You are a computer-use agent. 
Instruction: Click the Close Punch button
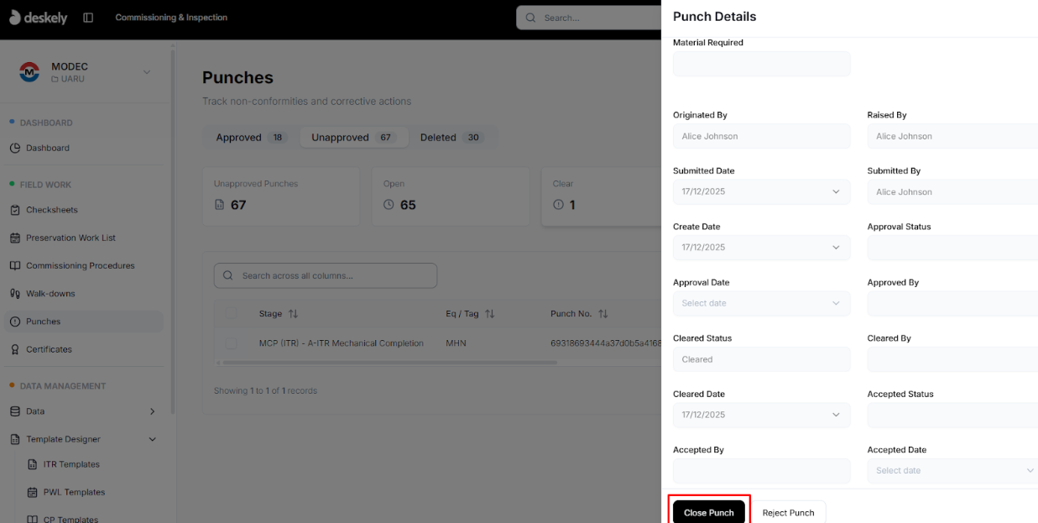[x=708, y=512]
